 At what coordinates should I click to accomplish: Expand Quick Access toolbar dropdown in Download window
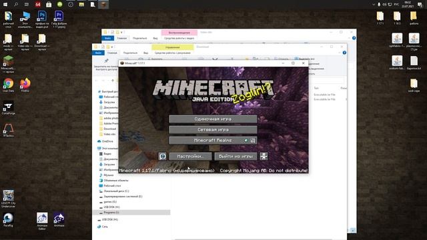(x=112, y=47)
